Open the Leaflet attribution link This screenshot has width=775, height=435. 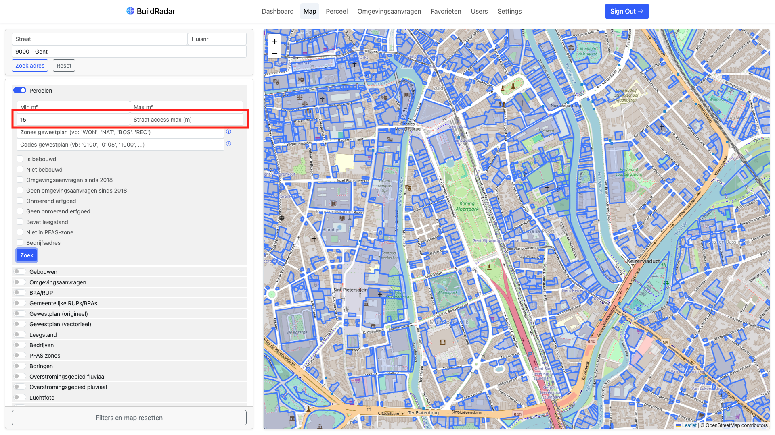coord(689,425)
